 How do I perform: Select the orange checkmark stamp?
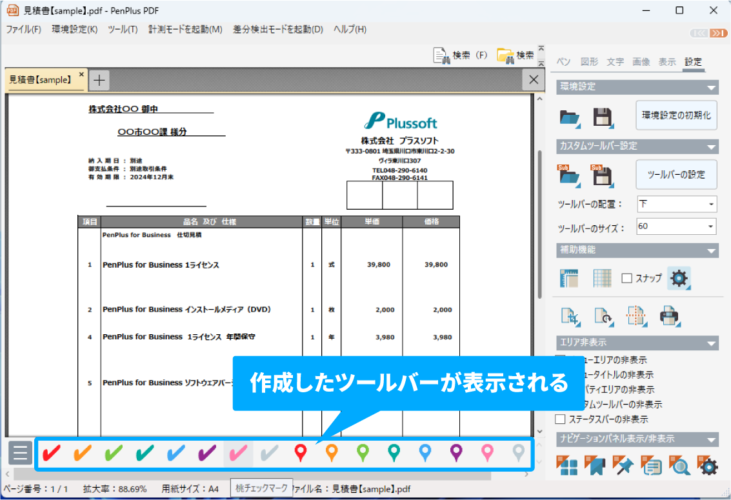pos(83,452)
